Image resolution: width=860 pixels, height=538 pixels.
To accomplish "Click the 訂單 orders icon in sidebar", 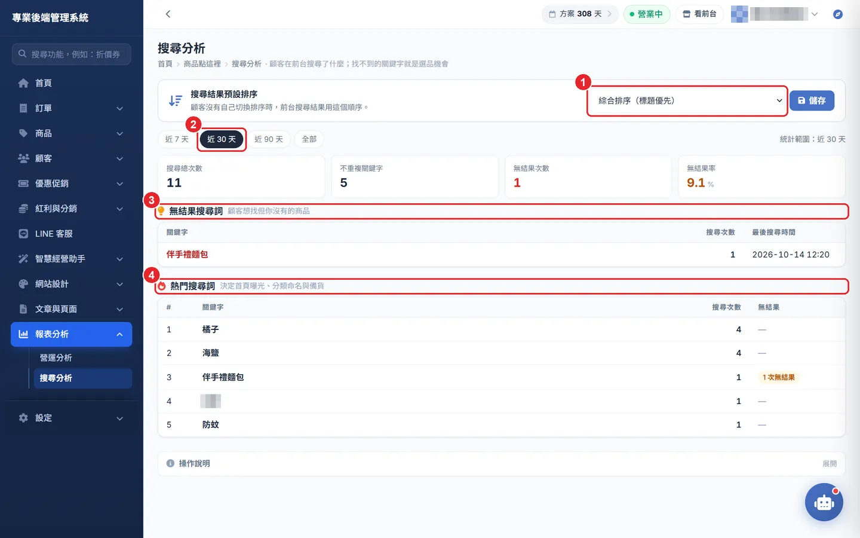I will point(23,108).
